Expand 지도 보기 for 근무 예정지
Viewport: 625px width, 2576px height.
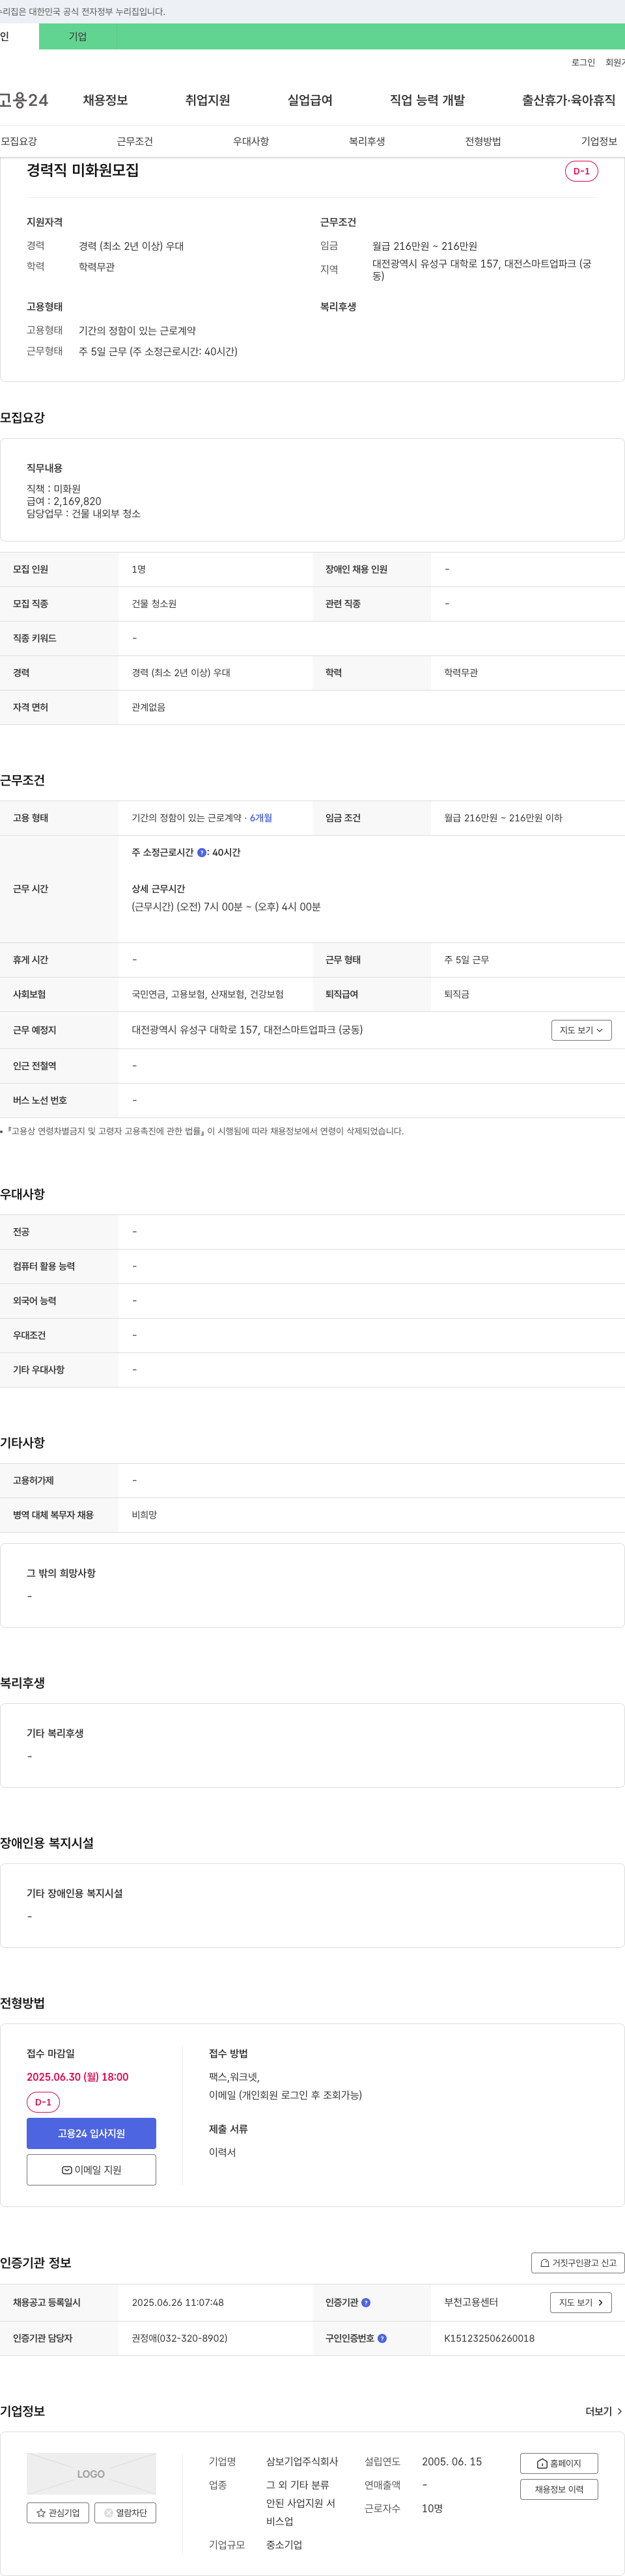(581, 1030)
